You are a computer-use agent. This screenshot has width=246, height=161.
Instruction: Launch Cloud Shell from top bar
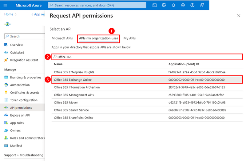click(x=155, y=5)
